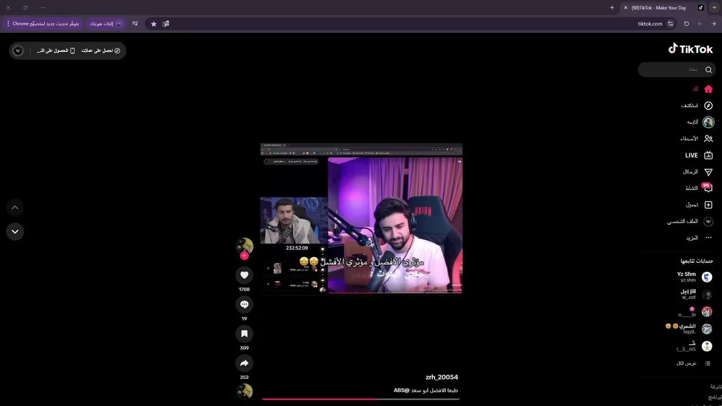Switch to the TikTok - Make Your Day tab

[662, 8]
